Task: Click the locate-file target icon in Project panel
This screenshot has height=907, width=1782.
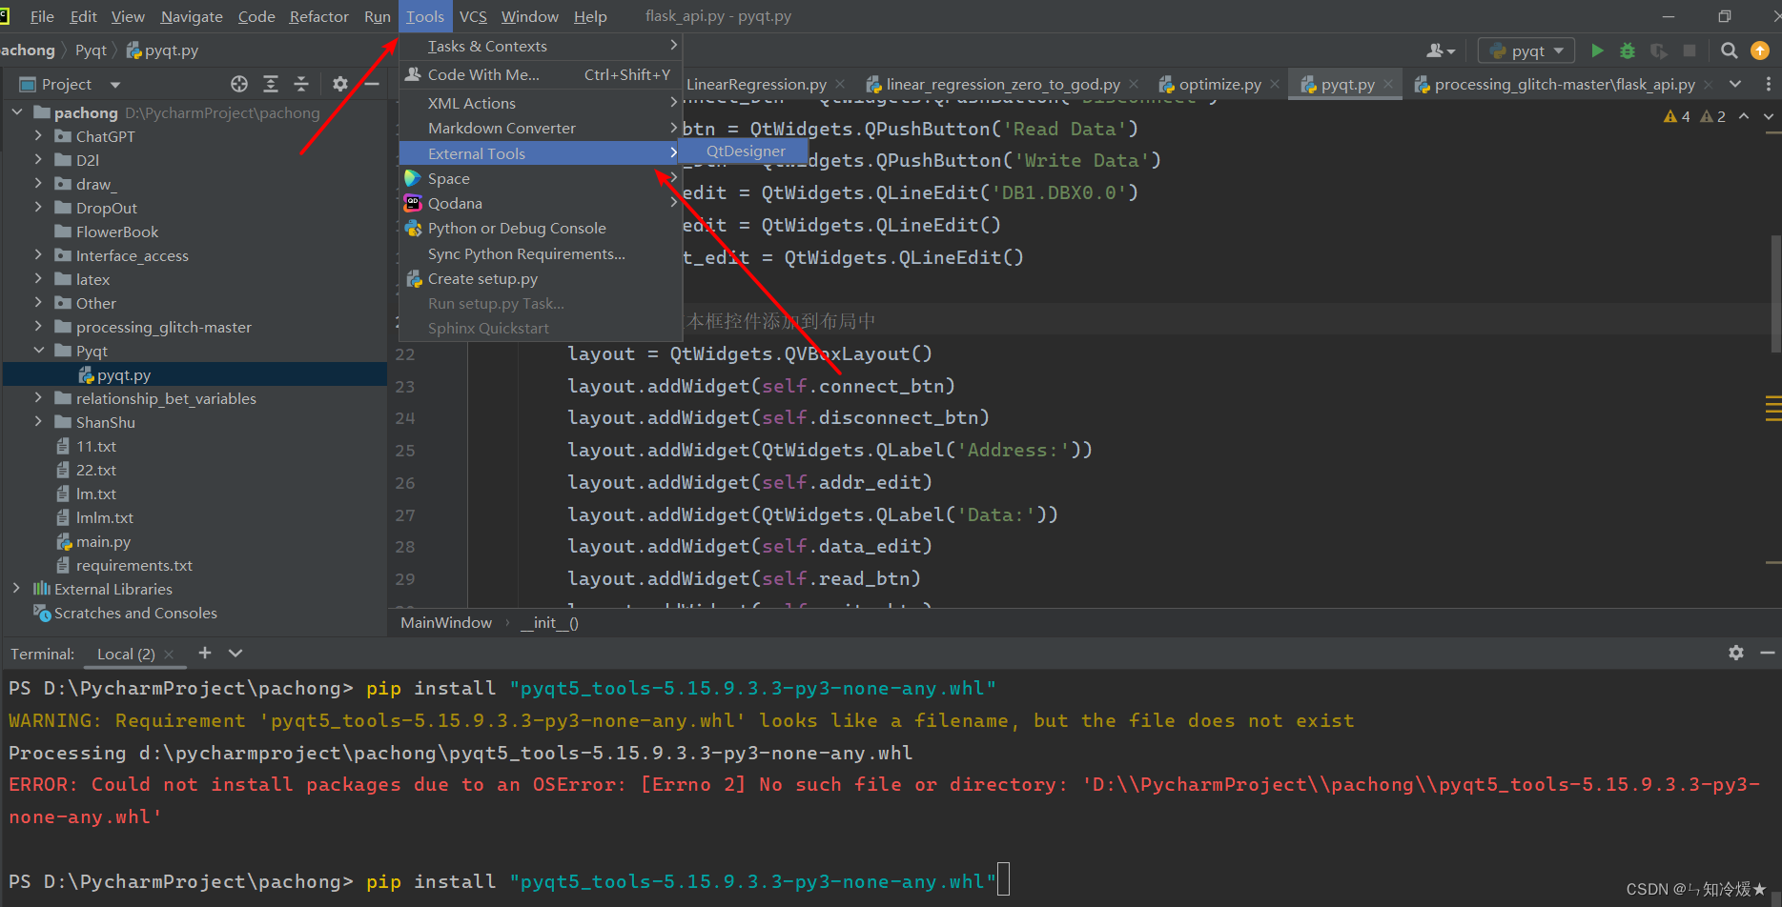Action: pyautogui.click(x=239, y=85)
